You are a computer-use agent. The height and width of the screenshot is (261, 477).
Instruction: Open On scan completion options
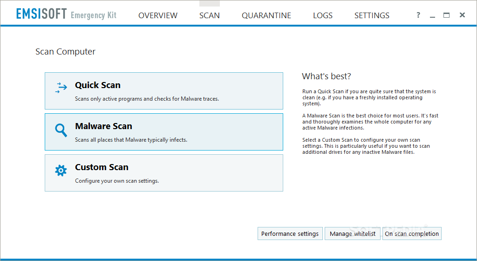(x=412, y=234)
